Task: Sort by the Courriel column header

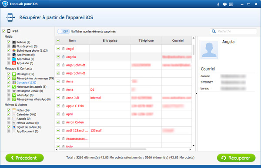Action: 177,40
